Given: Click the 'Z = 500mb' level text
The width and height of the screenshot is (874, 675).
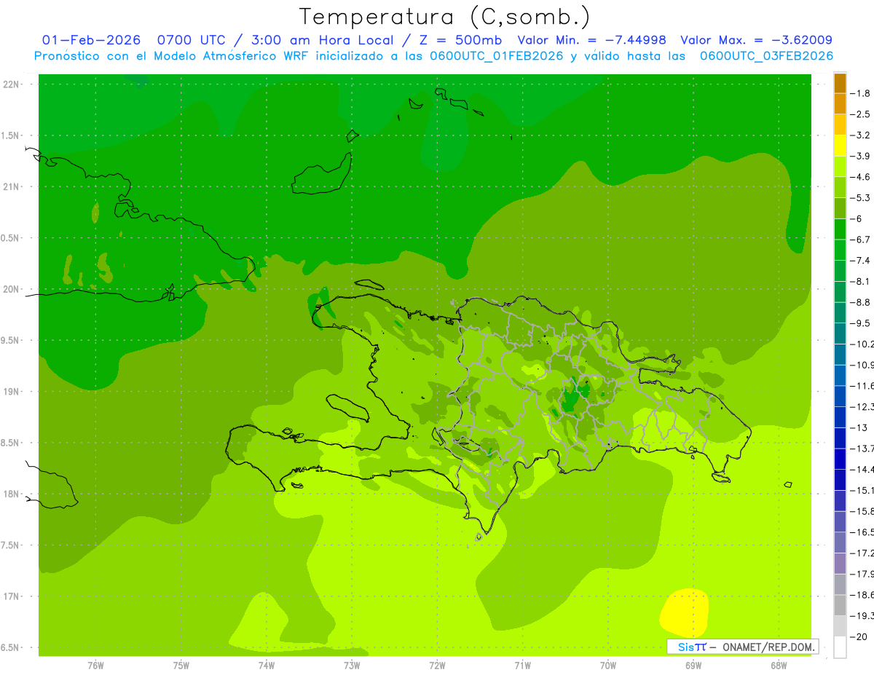Looking at the screenshot, I should point(460,40).
